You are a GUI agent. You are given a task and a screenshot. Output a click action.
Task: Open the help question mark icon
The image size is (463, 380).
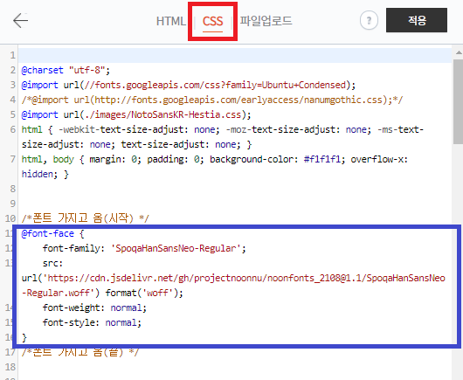click(x=369, y=21)
